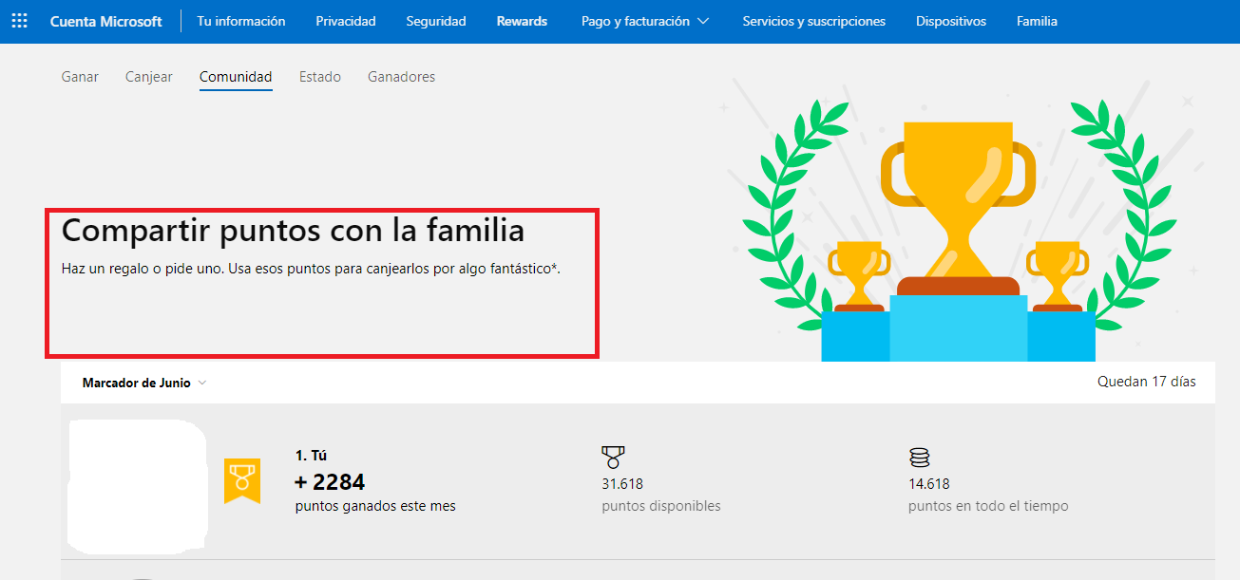Viewport: 1240px width, 580px height.
Task: Go to Dispositivos
Action: (951, 21)
